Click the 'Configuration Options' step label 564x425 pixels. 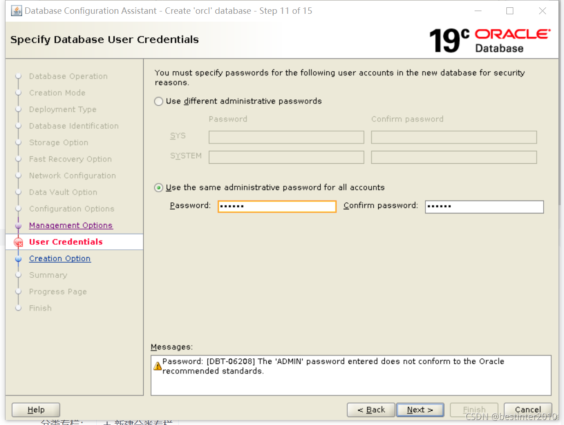pyautogui.click(x=71, y=209)
